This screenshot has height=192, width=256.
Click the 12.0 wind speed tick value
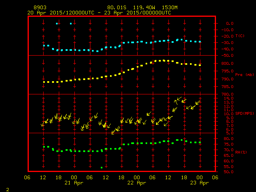pos(228,106)
